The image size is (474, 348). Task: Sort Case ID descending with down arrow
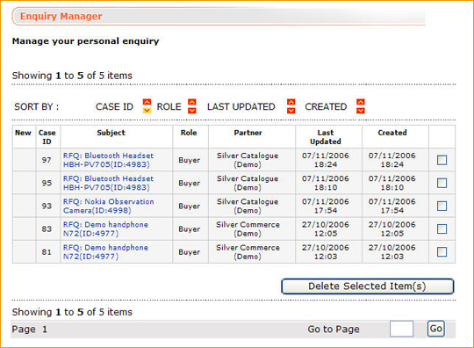coord(147,111)
